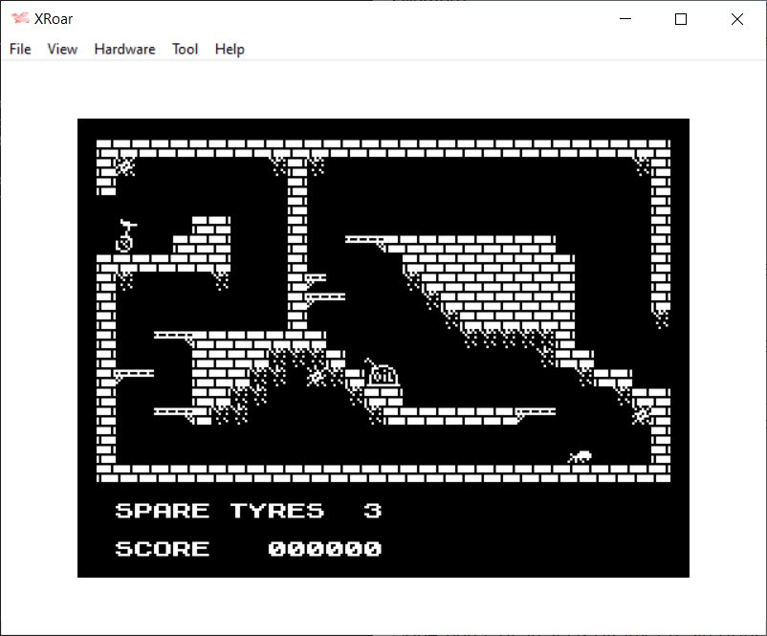Viewport: 767px width, 636px height.
Task: Minimize the XRoar window
Action: [x=626, y=19]
